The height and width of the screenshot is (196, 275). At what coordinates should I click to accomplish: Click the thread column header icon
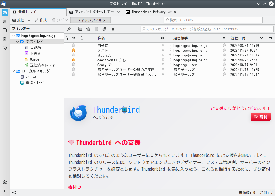67,38
